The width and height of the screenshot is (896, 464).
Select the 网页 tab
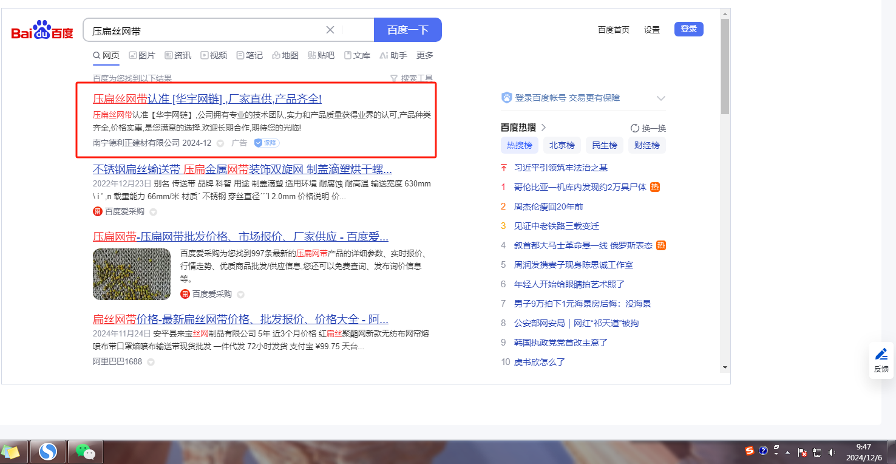click(x=106, y=55)
